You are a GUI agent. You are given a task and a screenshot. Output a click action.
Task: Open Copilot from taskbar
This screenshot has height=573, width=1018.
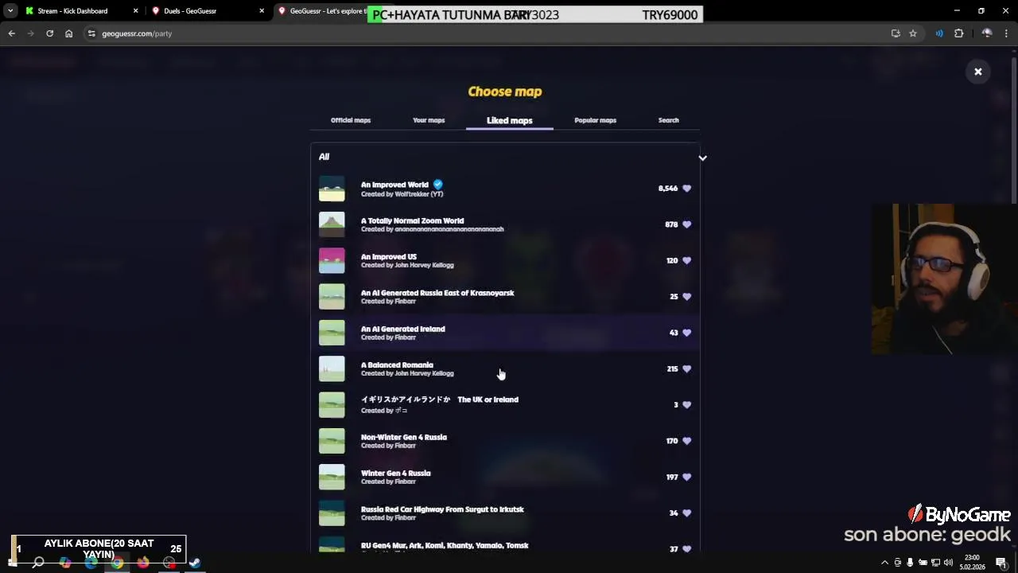click(64, 563)
